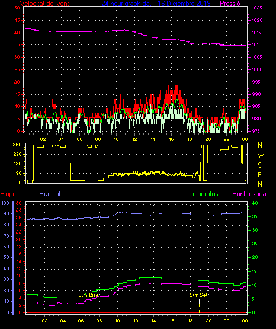Select the 'Punt rosada' magenta legend label
The height and width of the screenshot is (329, 276).
(249, 194)
